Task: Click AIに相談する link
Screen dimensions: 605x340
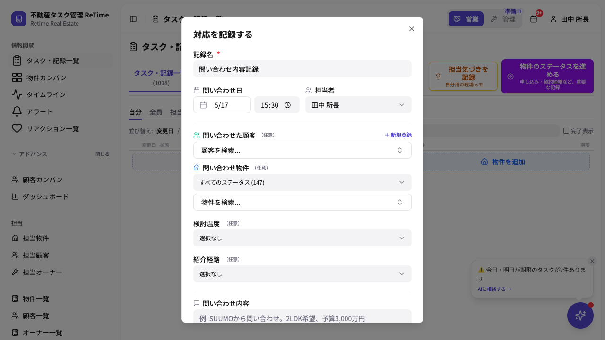Action: (494, 289)
